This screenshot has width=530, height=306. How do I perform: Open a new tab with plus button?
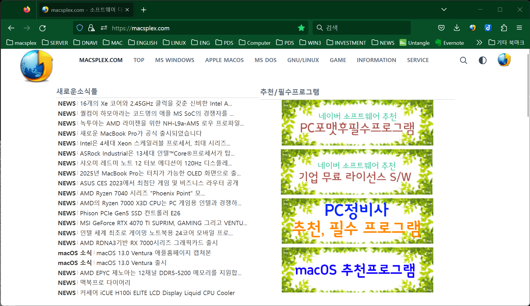click(143, 10)
